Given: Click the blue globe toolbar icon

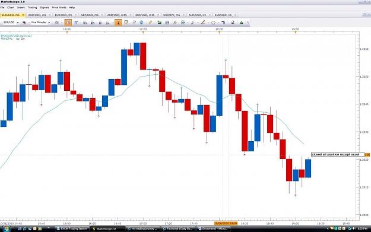Looking at the screenshot, I should [x=141, y=23].
